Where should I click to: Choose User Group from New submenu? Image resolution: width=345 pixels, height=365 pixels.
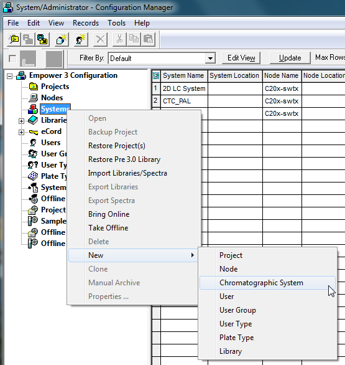(x=267, y=310)
